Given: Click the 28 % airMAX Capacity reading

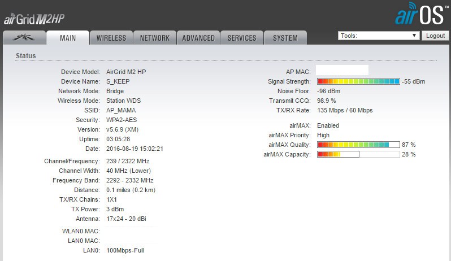Looking at the screenshot, I should click(409, 154).
